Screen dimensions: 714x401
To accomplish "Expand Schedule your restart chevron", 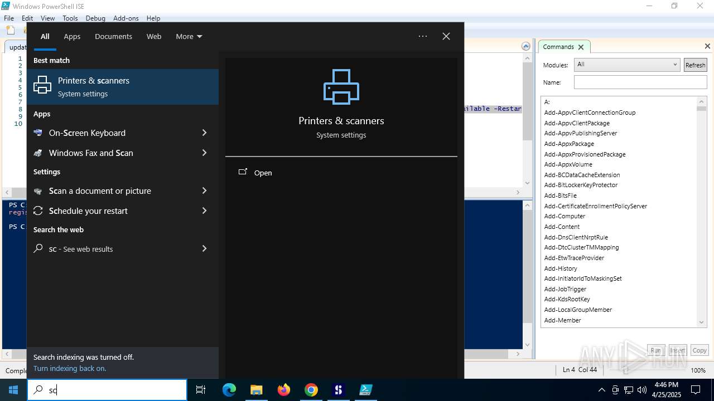I will (204, 211).
